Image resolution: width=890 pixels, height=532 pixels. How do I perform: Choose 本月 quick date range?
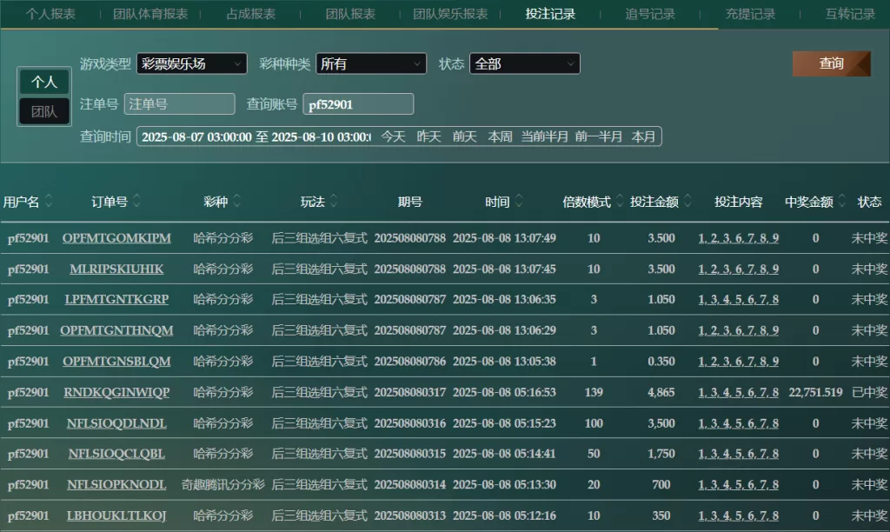[643, 136]
